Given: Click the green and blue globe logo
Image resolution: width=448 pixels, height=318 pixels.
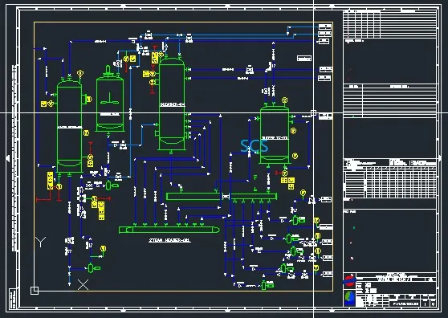Looking at the screenshot, I should click(x=349, y=298).
